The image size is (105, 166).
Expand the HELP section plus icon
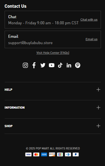98,90
